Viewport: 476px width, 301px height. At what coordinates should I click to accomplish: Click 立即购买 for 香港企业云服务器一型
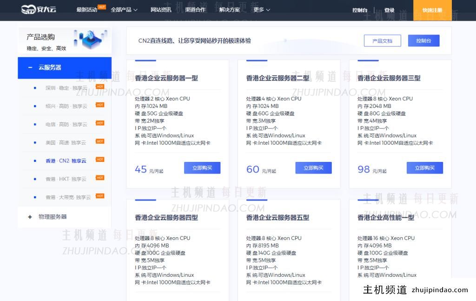pos(202,167)
